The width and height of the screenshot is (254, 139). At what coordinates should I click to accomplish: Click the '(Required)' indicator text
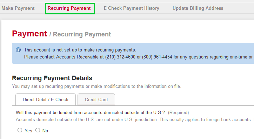[178, 112]
